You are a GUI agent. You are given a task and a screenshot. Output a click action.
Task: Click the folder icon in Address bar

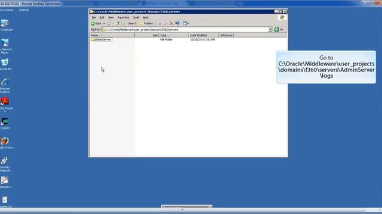104,30
